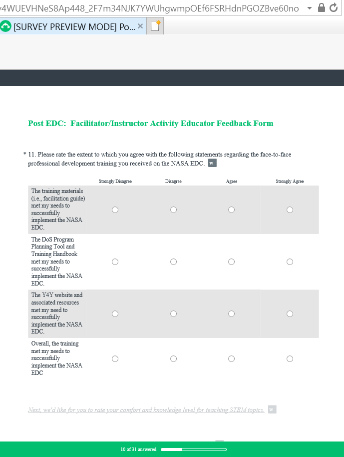Click the Post EDC Educator Feedback Form heading
This screenshot has width=344, height=457.
point(150,123)
